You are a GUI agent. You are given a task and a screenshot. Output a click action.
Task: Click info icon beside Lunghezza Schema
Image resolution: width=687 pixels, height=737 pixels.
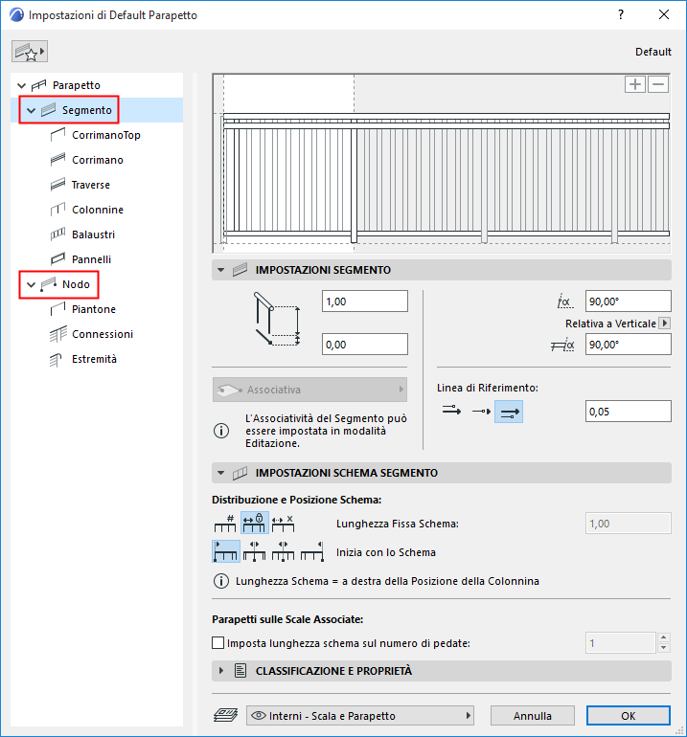(221, 581)
